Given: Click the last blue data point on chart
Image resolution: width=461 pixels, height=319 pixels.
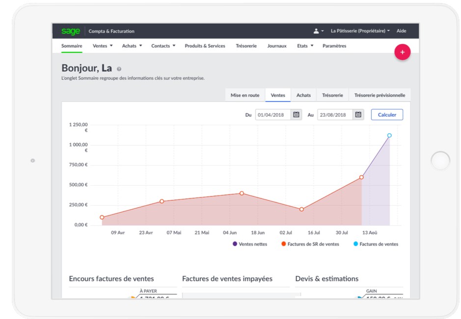Looking at the screenshot, I should click(389, 136).
